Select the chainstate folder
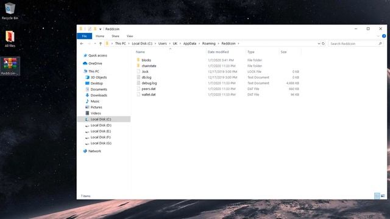Screen dimensions: 390x219 pyautogui.click(x=149, y=66)
